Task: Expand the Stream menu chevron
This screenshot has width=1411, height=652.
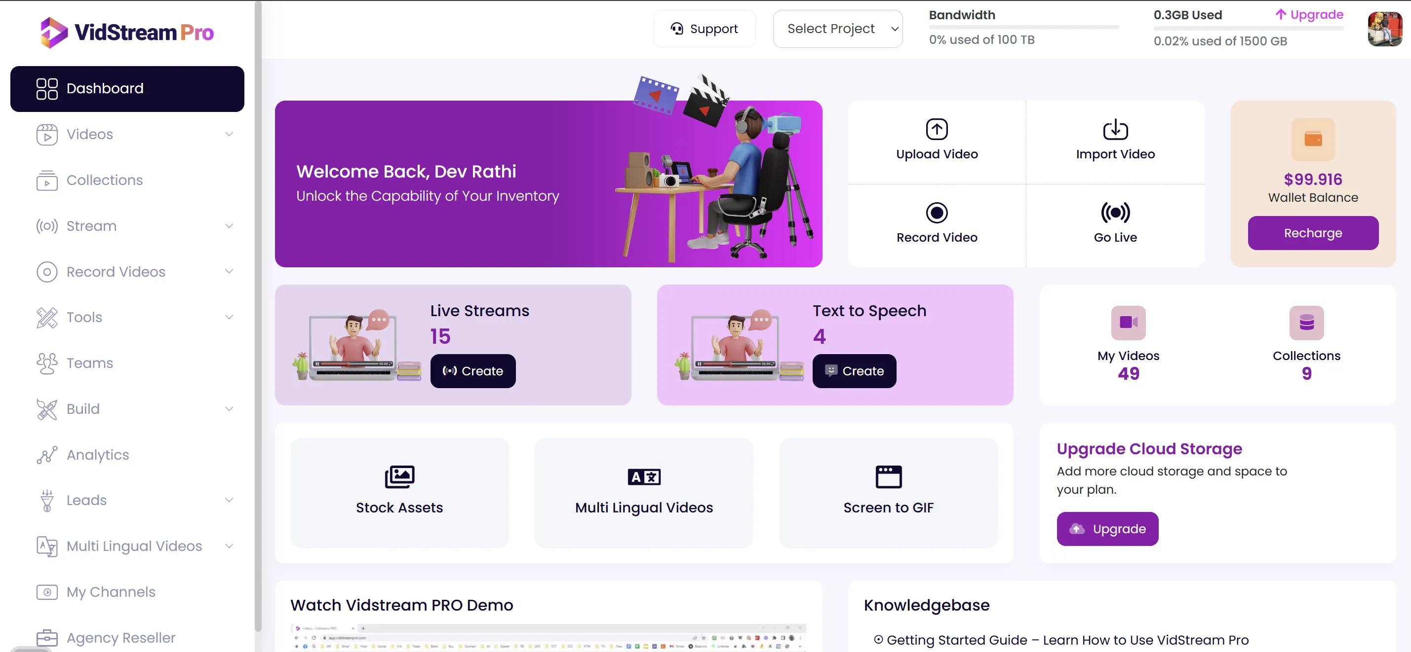Action: [x=229, y=226]
